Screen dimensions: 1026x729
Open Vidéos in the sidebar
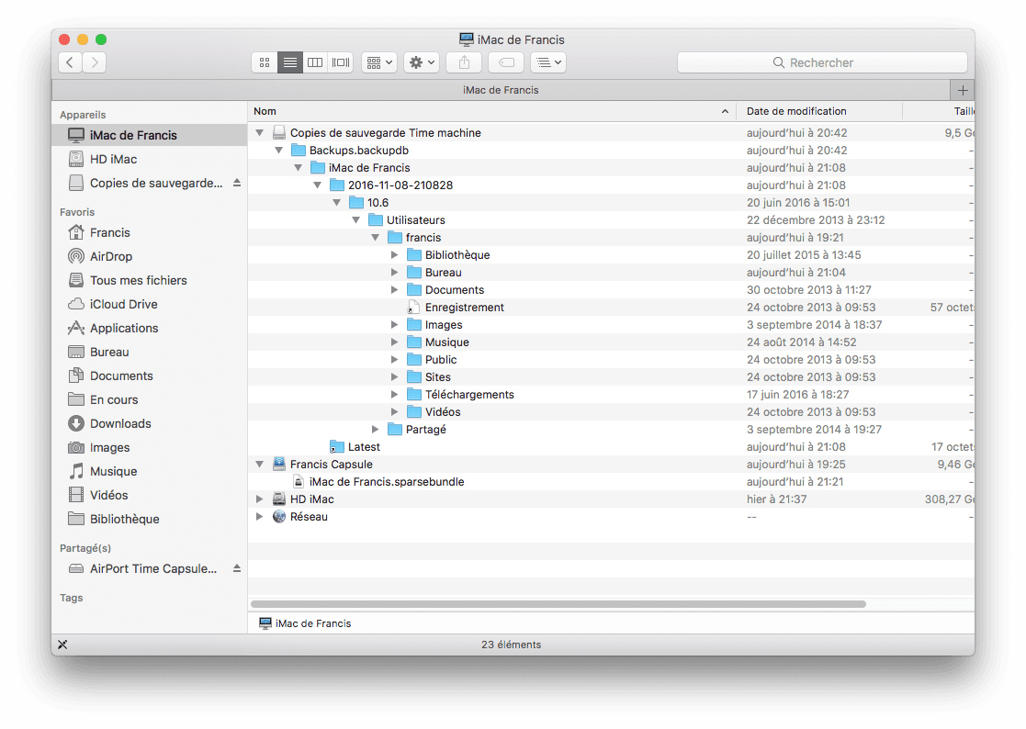(149, 495)
